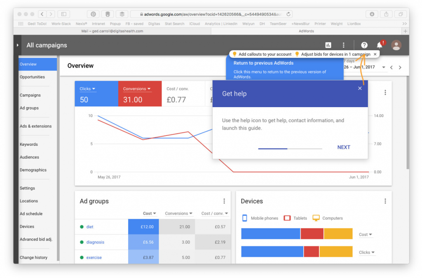The height and width of the screenshot is (278, 422).
Task: Open the Cost dropdown on the Devices chart
Action: [365, 234]
